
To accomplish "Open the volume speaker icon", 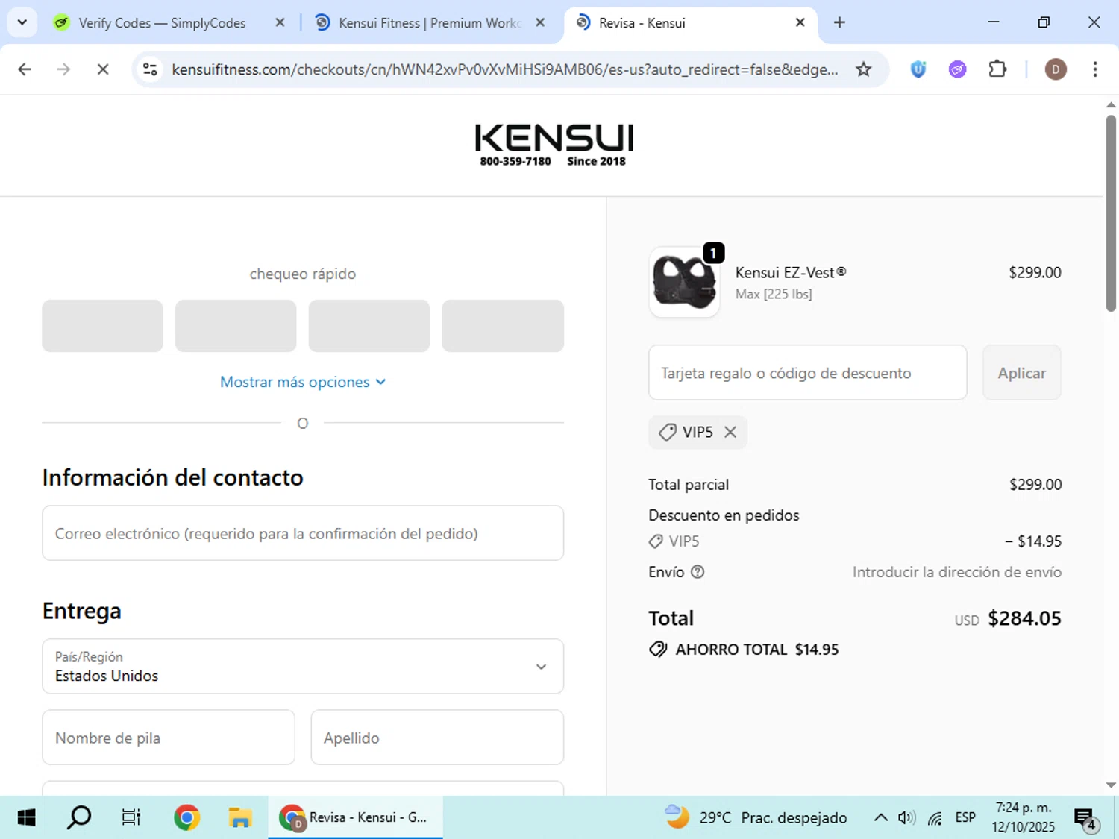I will click(906, 817).
